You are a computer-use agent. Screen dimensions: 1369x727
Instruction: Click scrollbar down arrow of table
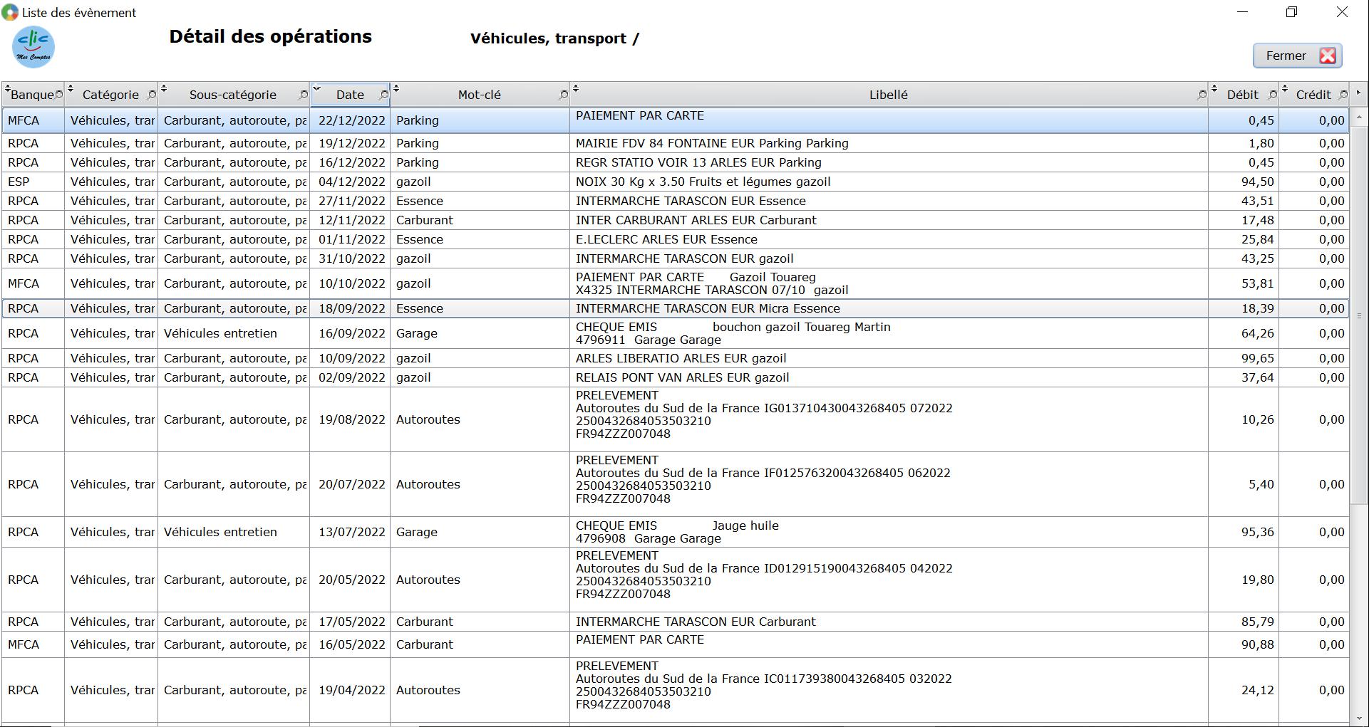tap(1359, 718)
